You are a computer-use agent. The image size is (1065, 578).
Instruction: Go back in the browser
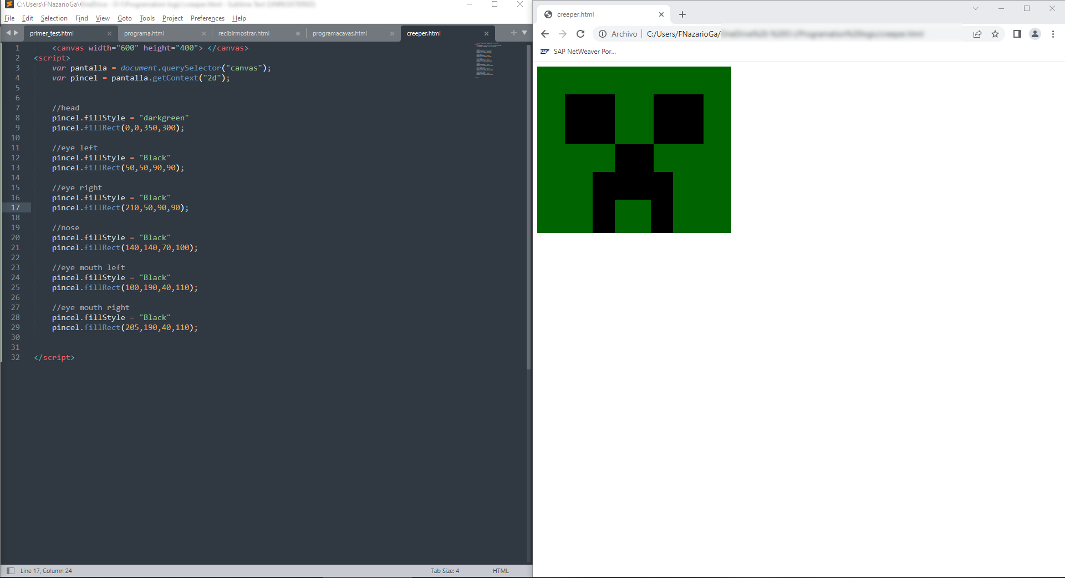pos(545,34)
